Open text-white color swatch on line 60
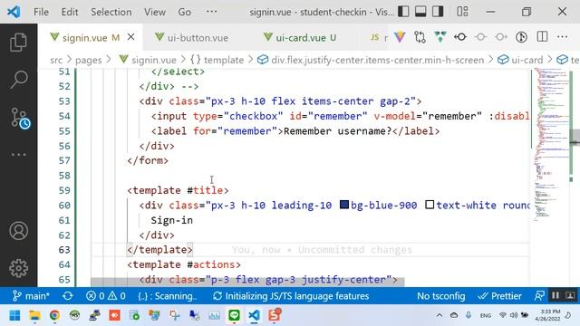This screenshot has width=580, height=326. [x=430, y=205]
